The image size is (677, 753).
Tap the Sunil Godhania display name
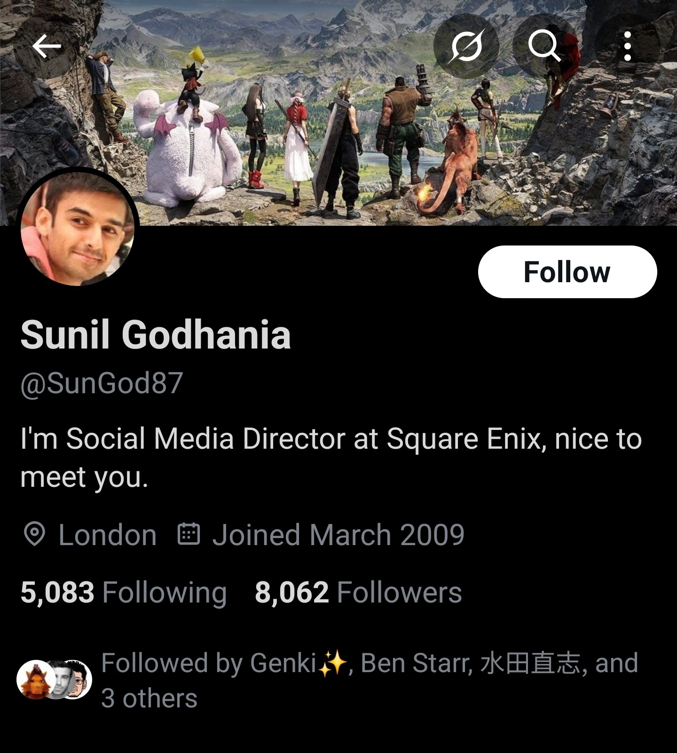[x=156, y=335]
